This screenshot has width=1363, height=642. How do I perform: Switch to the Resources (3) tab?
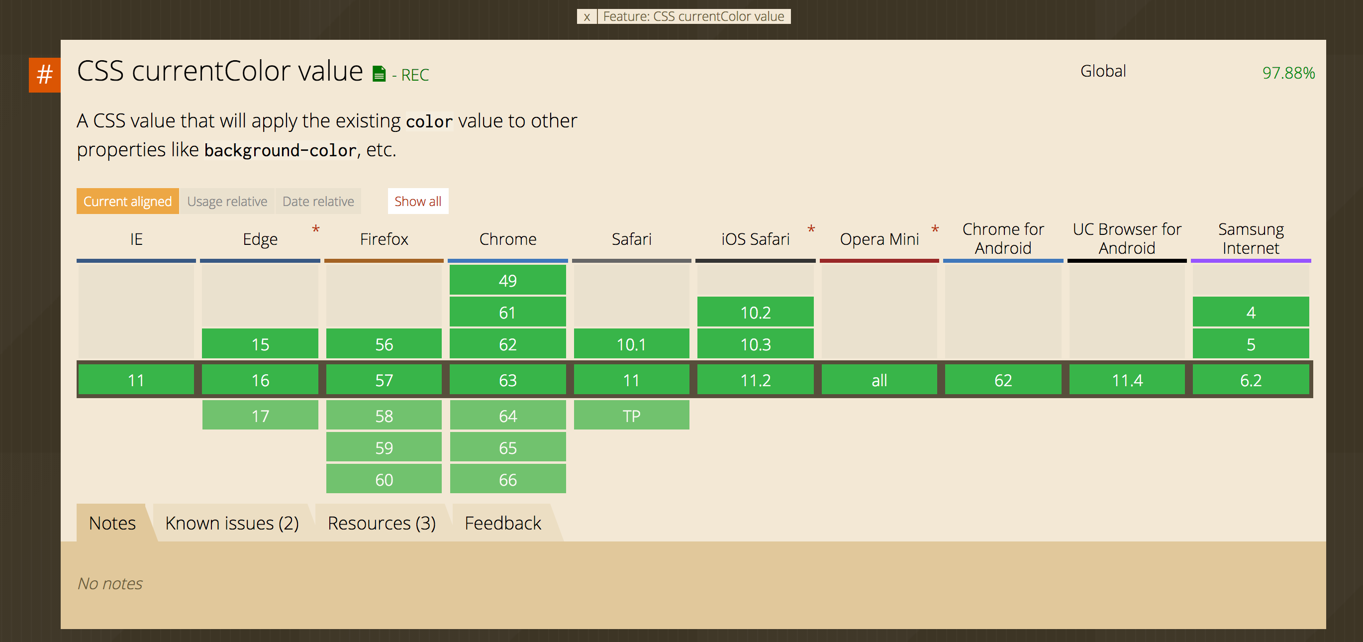click(x=382, y=523)
